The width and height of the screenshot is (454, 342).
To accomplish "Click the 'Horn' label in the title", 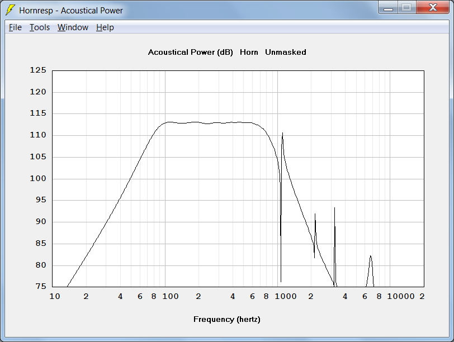I will [x=249, y=53].
